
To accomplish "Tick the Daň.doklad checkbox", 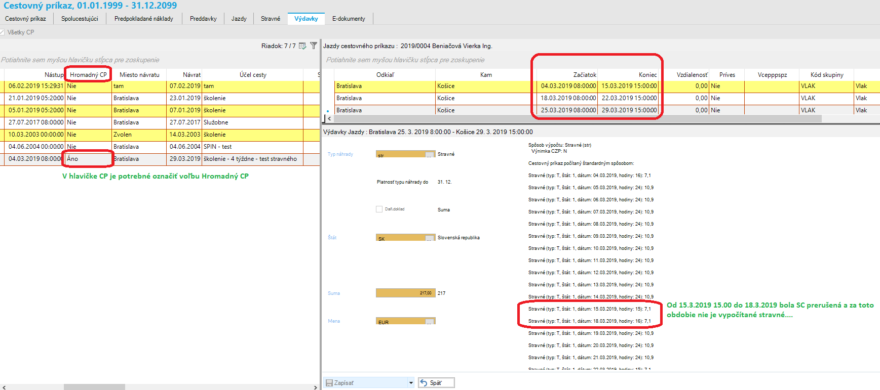I will pyautogui.click(x=379, y=209).
